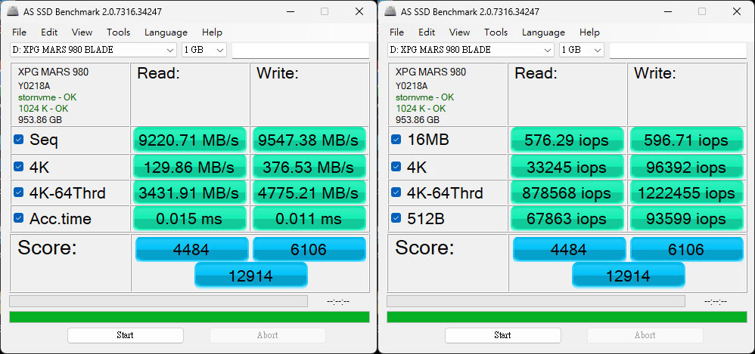The height and width of the screenshot is (354, 755).
Task: Click 4K-64Thrd read result 3431.91 MB/s
Action: click(189, 192)
